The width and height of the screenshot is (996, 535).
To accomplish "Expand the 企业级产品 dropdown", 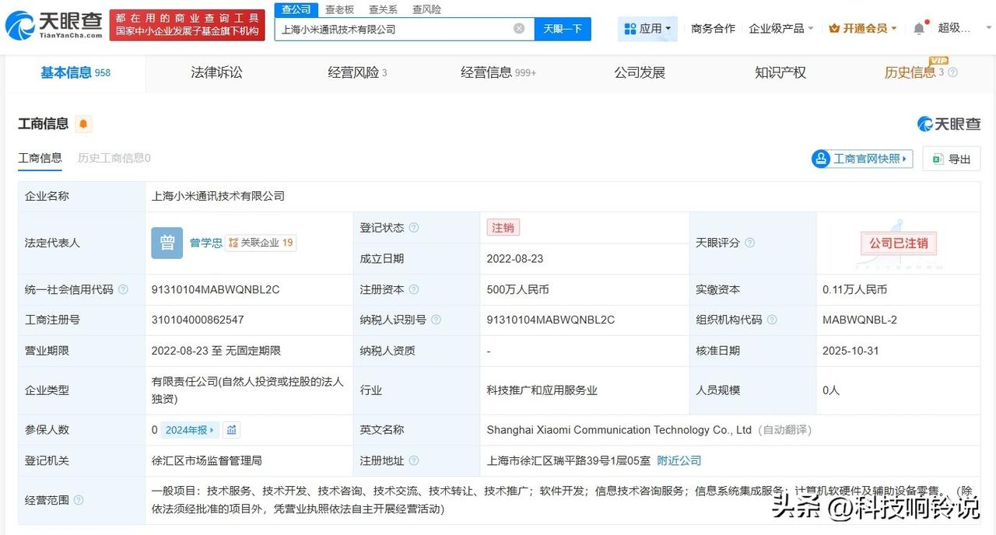I will coord(781,28).
